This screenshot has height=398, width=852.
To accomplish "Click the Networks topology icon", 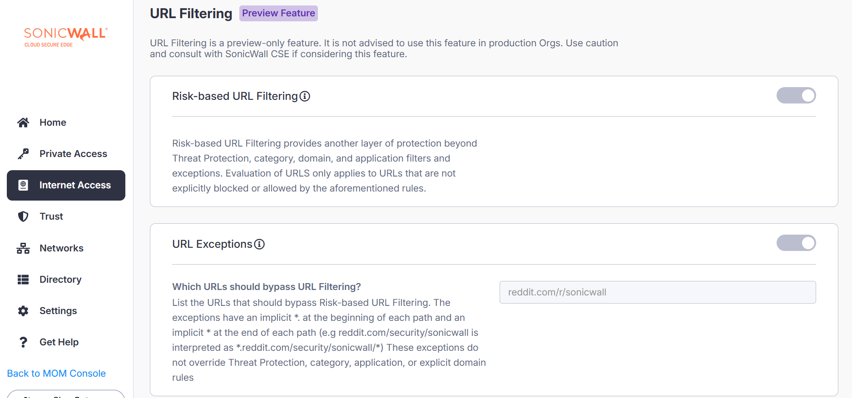I will pyautogui.click(x=23, y=248).
